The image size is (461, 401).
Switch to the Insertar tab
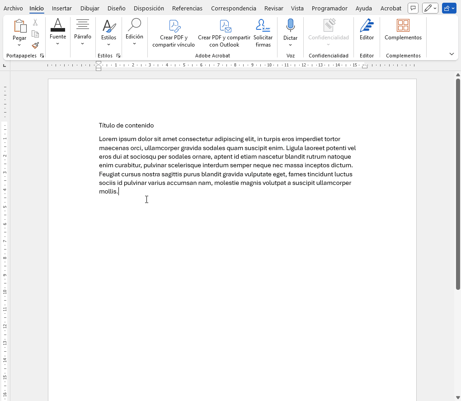61,8
